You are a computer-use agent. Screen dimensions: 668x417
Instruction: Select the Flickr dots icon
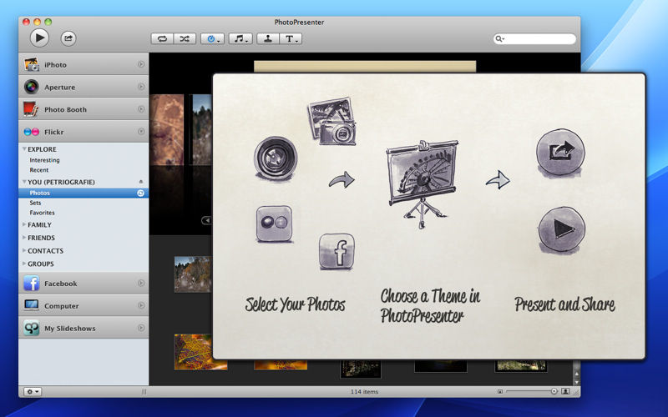click(x=32, y=132)
